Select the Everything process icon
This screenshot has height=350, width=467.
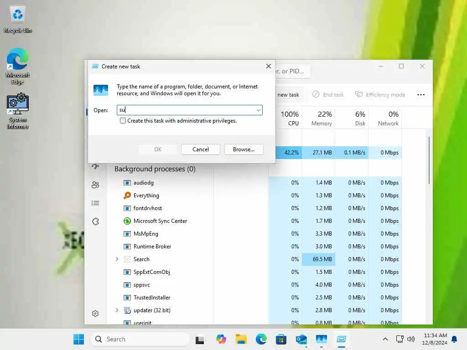[x=127, y=196]
